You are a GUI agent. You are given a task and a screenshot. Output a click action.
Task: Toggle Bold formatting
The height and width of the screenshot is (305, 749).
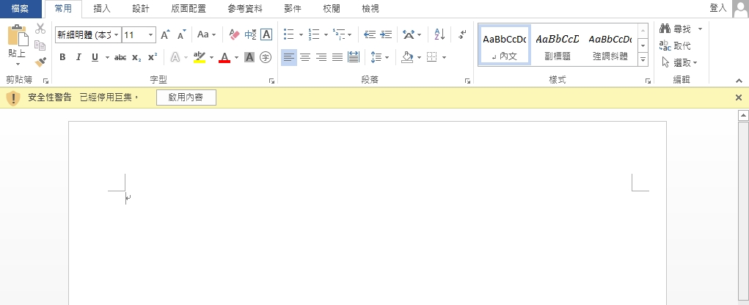click(x=62, y=57)
